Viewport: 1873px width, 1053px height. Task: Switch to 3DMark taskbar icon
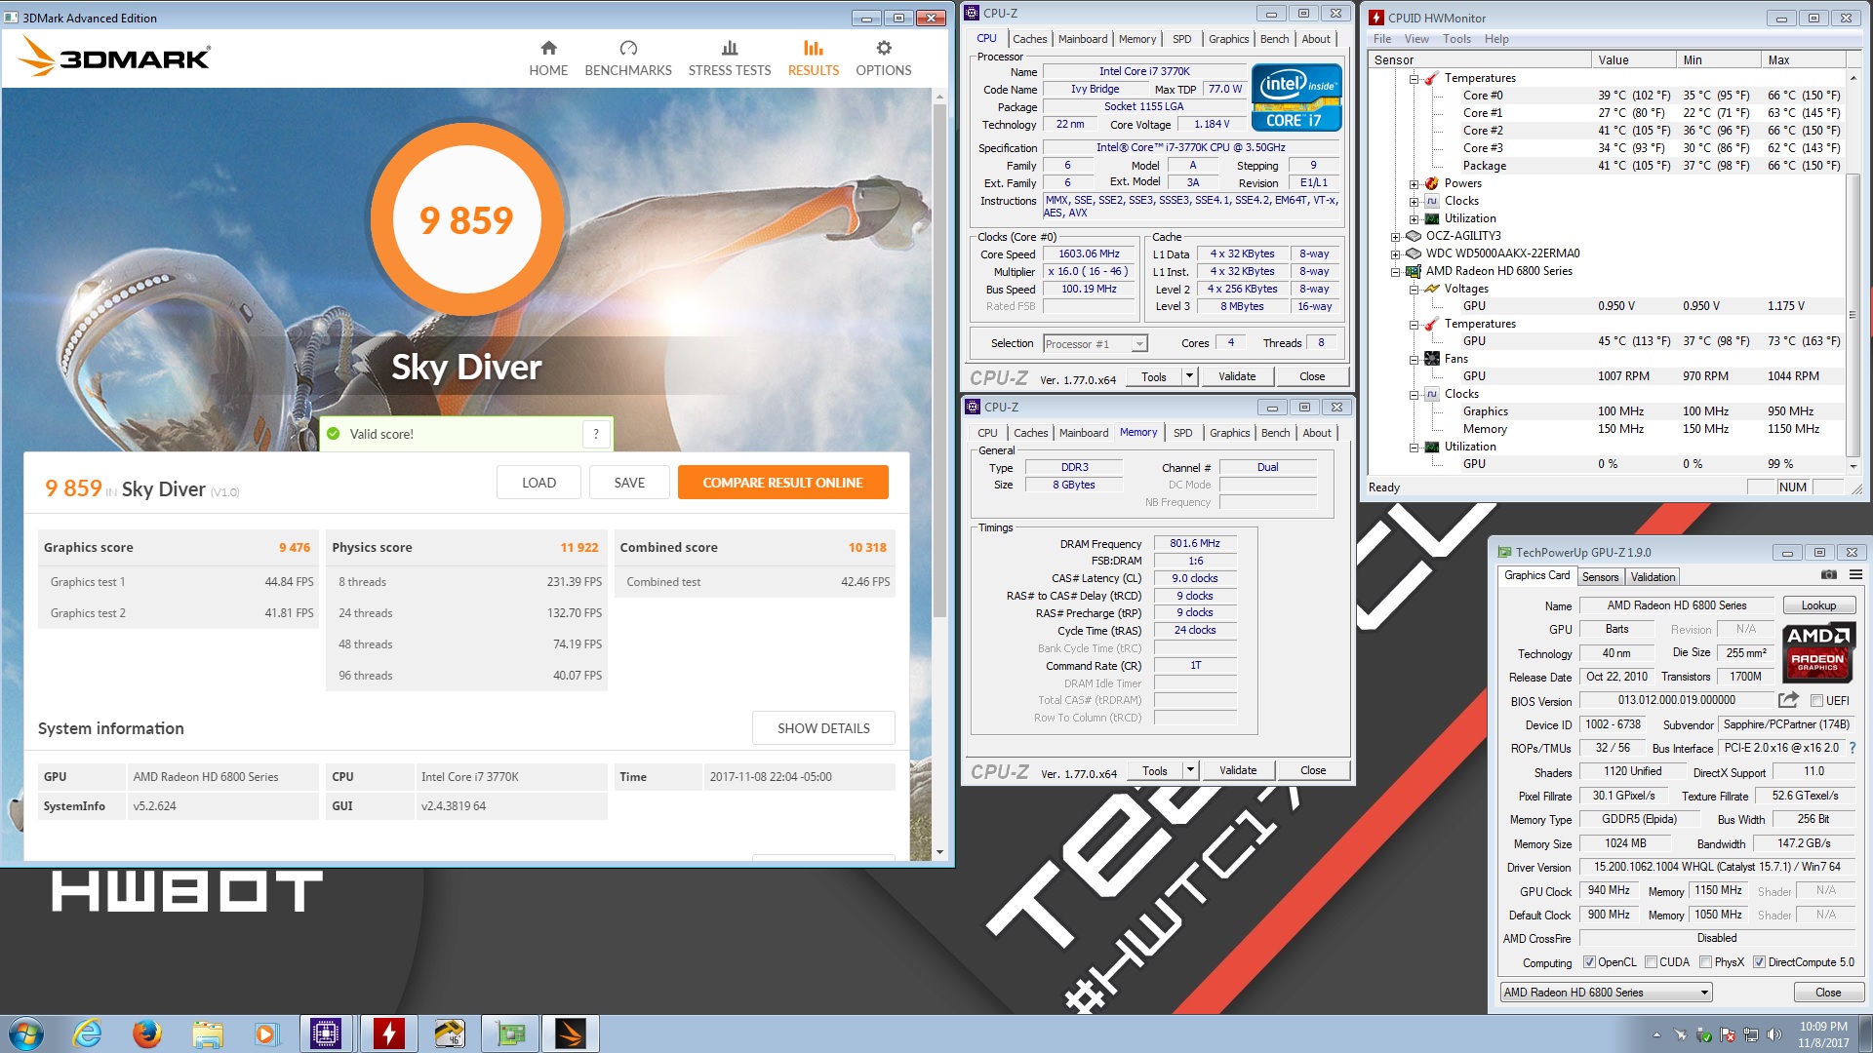[570, 1033]
